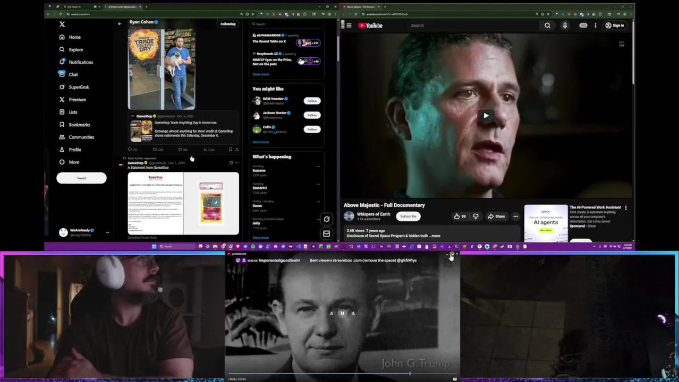The image size is (679, 382).
Task: Follow BAM Investor
Action: 312,101
